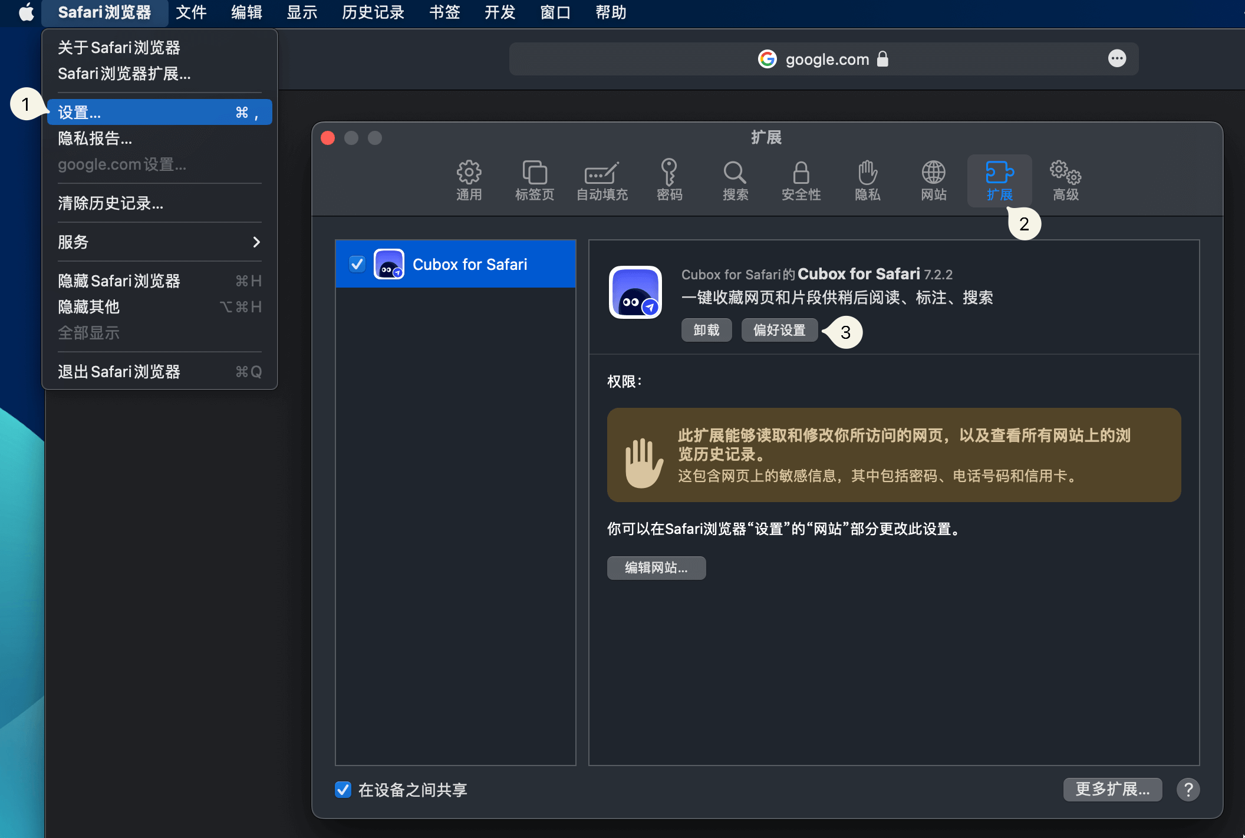Select 隐藏 Safari浏览器 menu item
This screenshot has height=838, width=1245.
pos(159,281)
